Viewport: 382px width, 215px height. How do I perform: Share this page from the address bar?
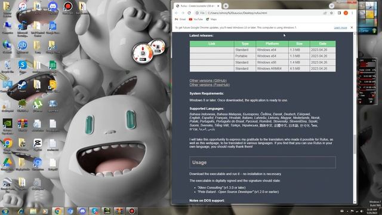tap(325, 13)
